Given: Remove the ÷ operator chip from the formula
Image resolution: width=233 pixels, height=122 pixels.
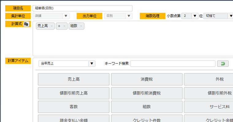Looking at the screenshot, I should (64, 26).
